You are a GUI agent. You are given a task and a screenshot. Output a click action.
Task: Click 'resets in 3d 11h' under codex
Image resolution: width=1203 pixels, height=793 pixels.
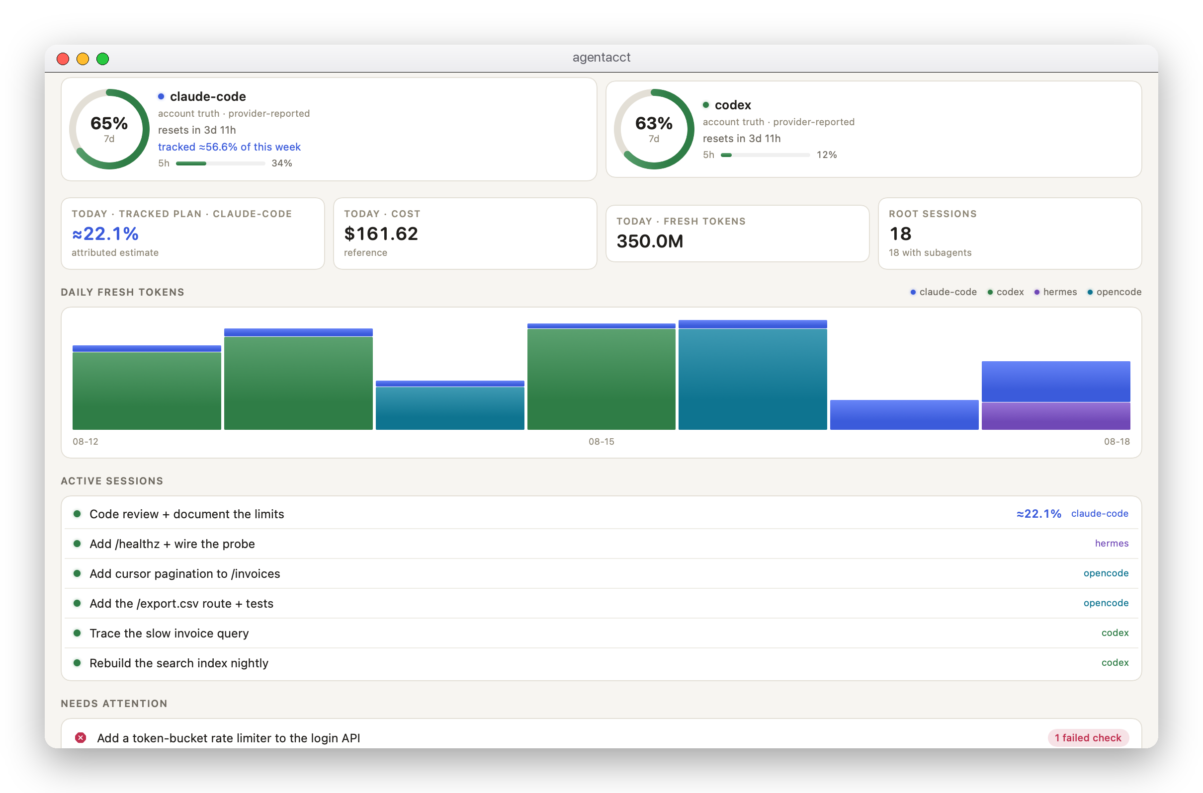(742, 139)
